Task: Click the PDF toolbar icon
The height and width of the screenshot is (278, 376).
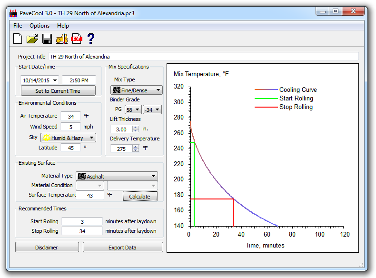Action: pyautogui.click(x=76, y=39)
